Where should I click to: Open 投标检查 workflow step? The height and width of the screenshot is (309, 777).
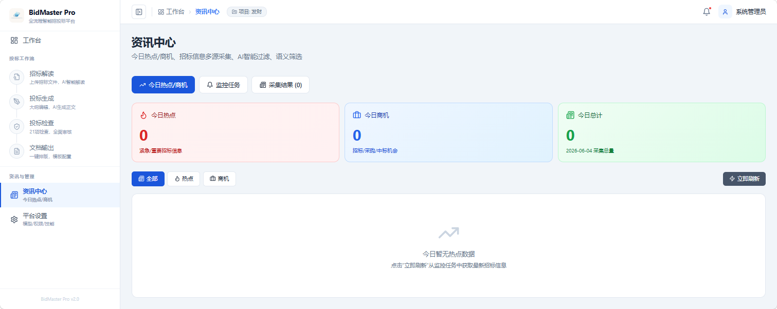(x=60, y=127)
